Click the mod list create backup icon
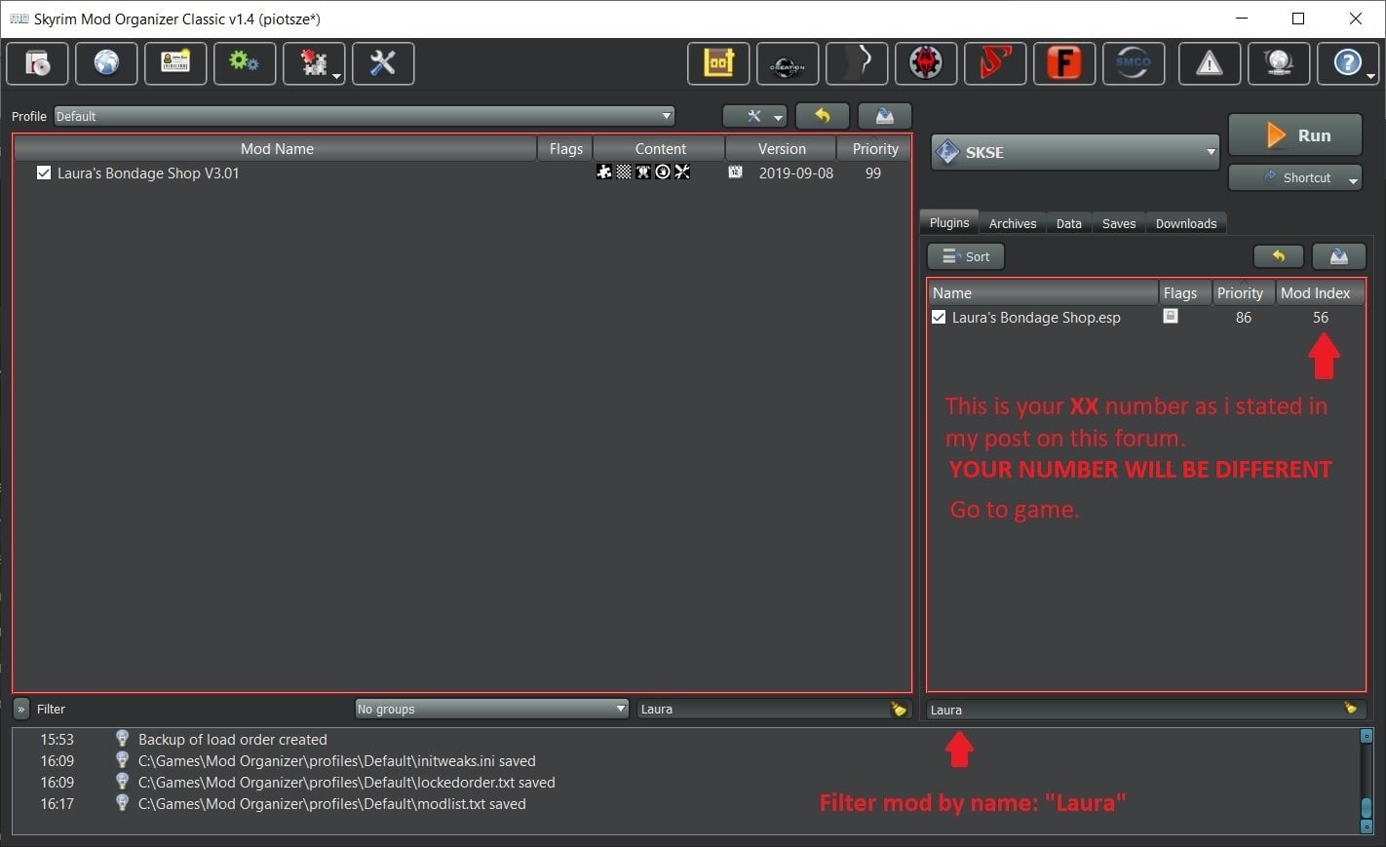The height and width of the screenshot is (847, 1386). point(885,116)
